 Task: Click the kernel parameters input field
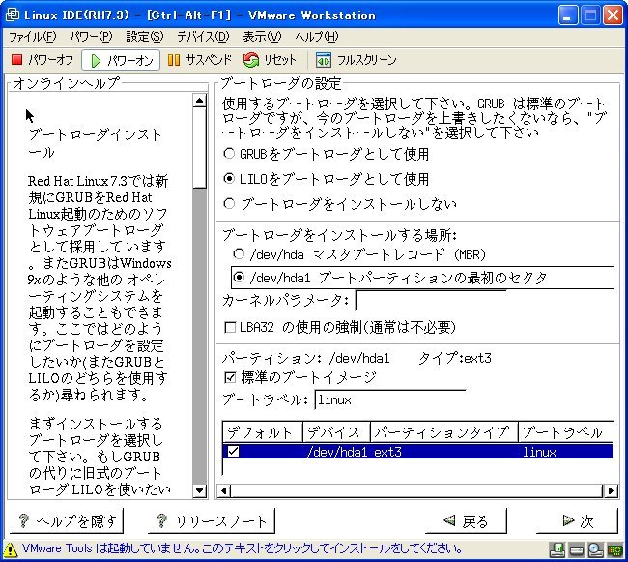pos(431,300)
